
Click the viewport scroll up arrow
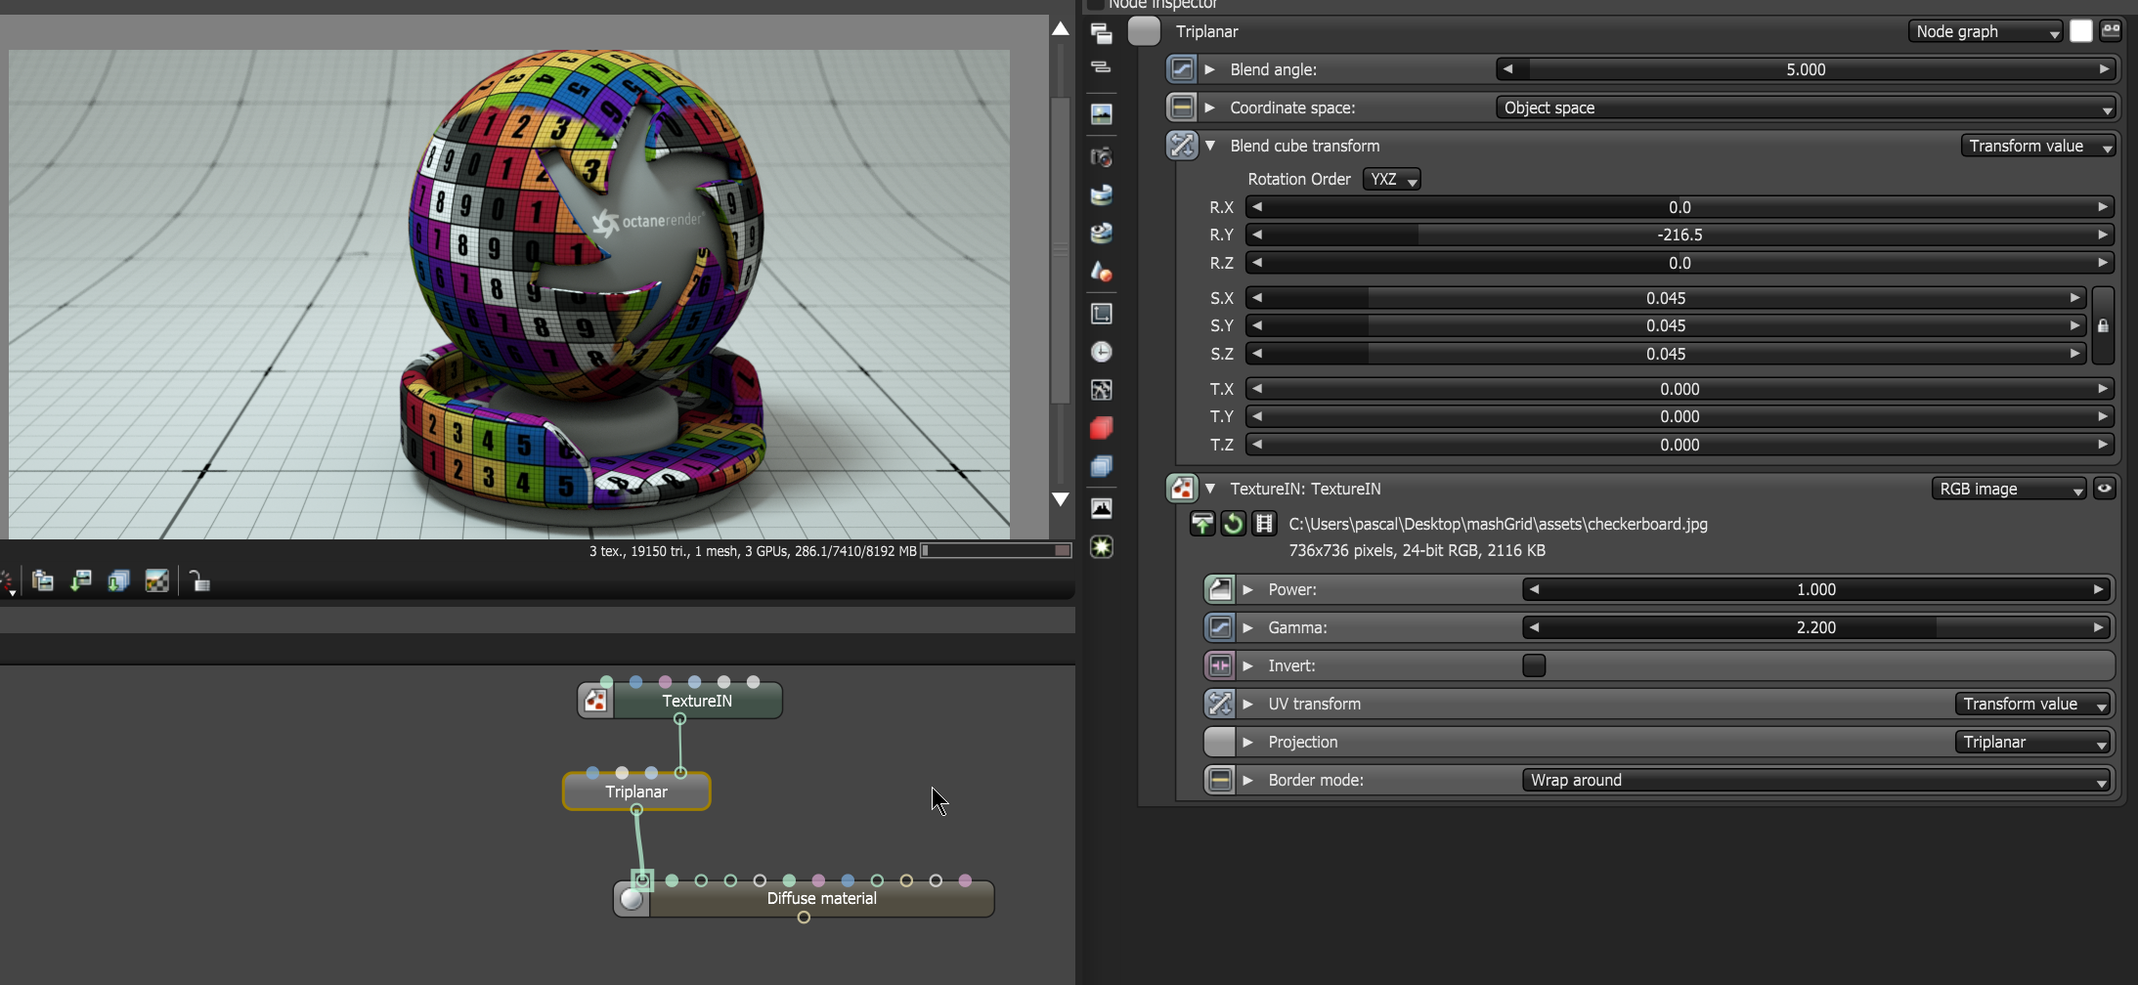(1061, 28)
